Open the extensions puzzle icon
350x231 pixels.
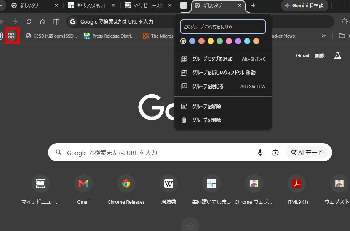pyautogui.click(x=344, y=21)
